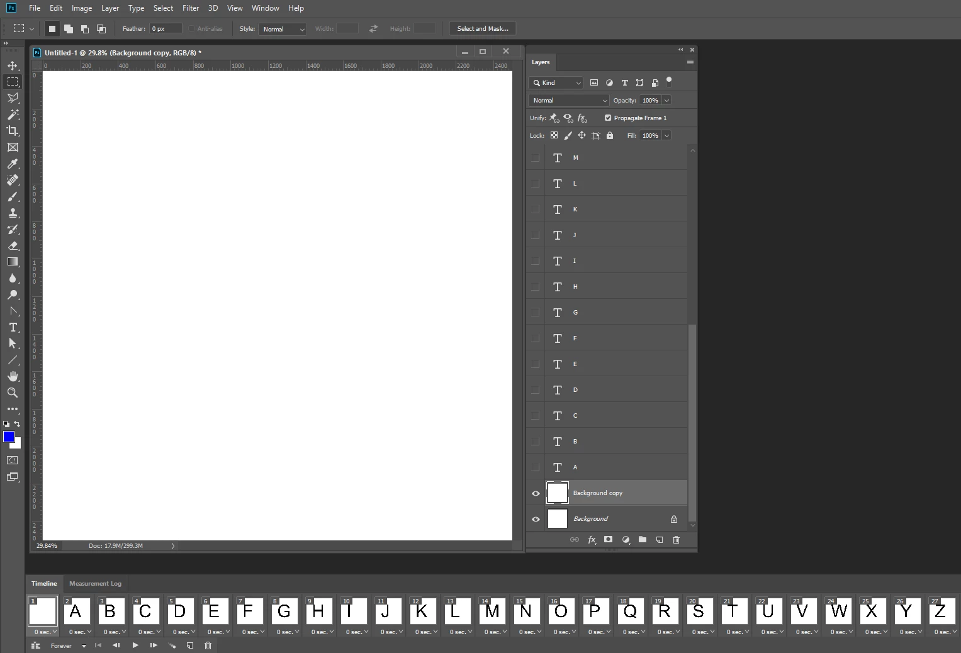This screenshot has height=653, width=961.
Task: Select the Gradient tool
Action: [x=13, y=262]
